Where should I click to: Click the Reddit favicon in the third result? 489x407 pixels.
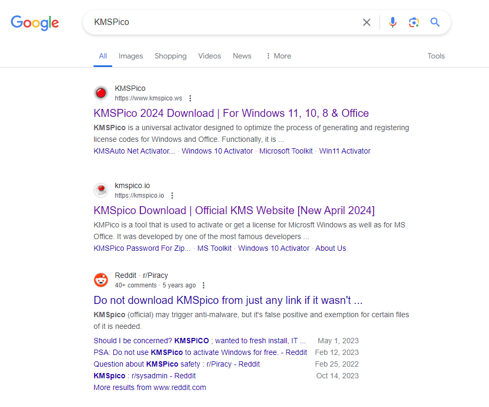pyautogui.click(x=101, y=280)
